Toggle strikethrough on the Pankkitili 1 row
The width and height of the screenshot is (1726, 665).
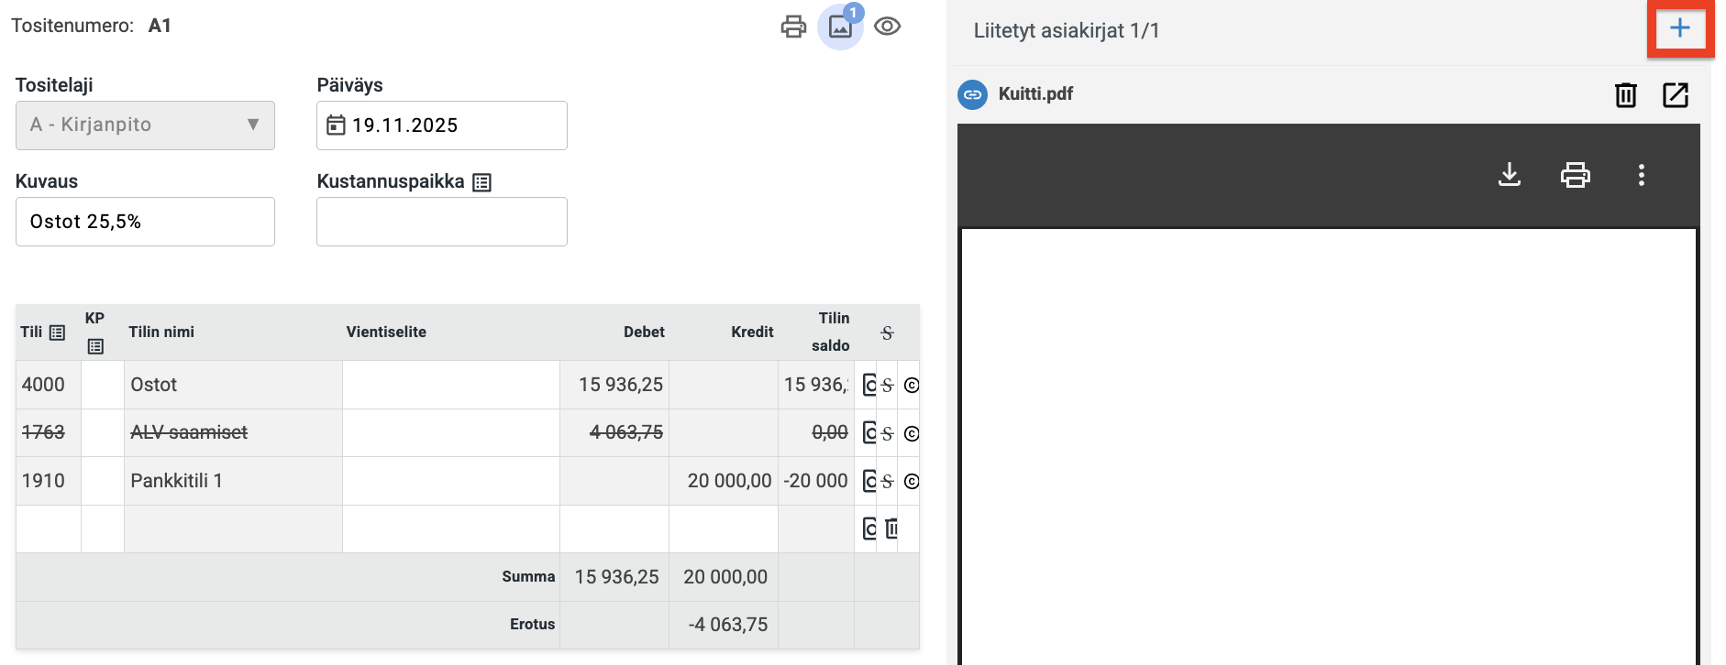pos(887,481)
